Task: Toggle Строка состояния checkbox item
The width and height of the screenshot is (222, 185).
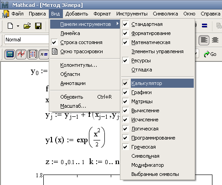Action: pos(85,42)
